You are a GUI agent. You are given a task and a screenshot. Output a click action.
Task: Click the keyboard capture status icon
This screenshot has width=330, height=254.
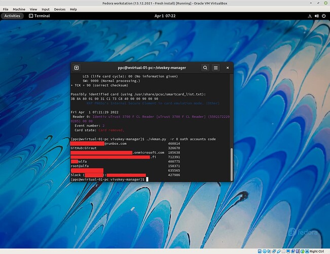(307, 251)
